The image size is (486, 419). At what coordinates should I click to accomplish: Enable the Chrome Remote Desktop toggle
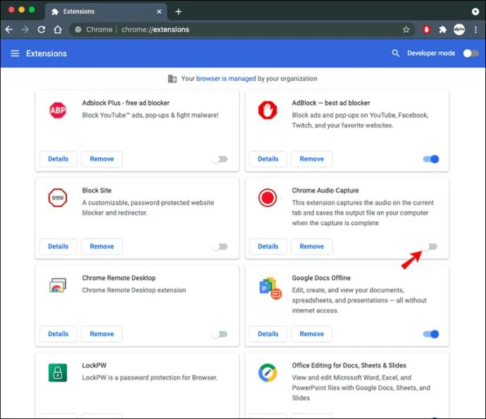220,334
